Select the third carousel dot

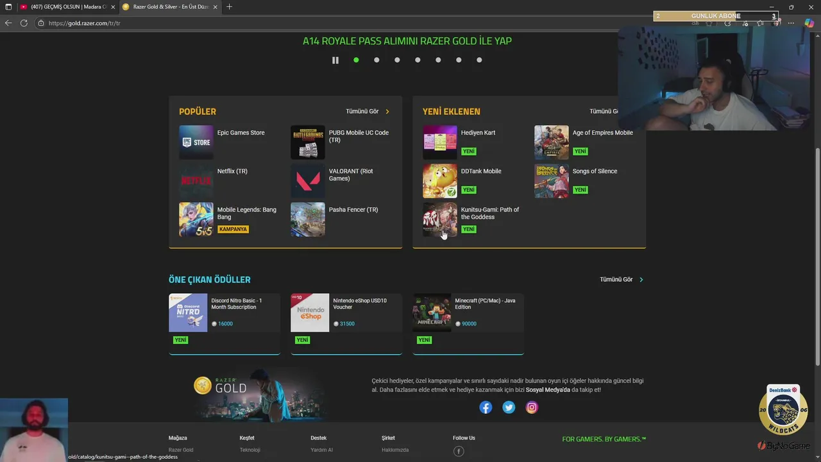(x=397, y=60)
